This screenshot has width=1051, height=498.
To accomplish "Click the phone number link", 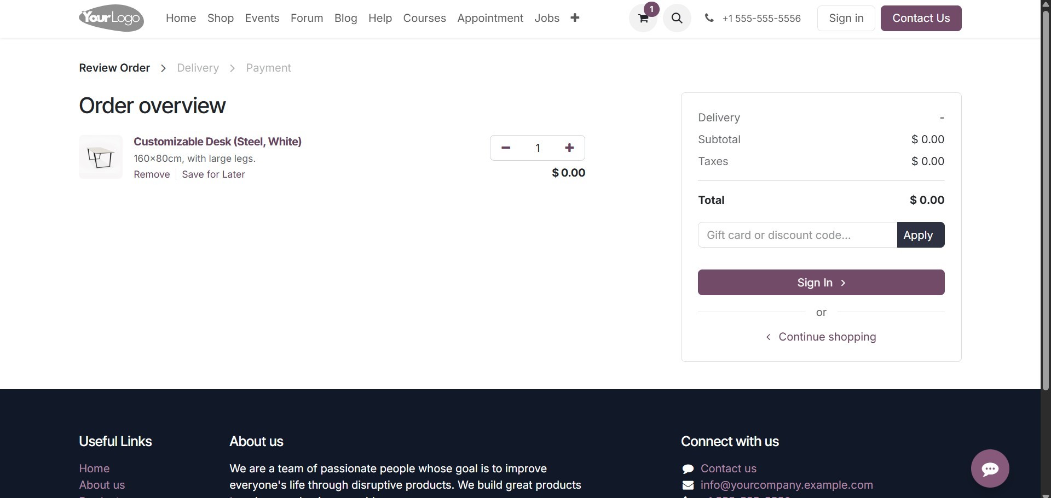I will pyautogui.click(x=761, y=19).
